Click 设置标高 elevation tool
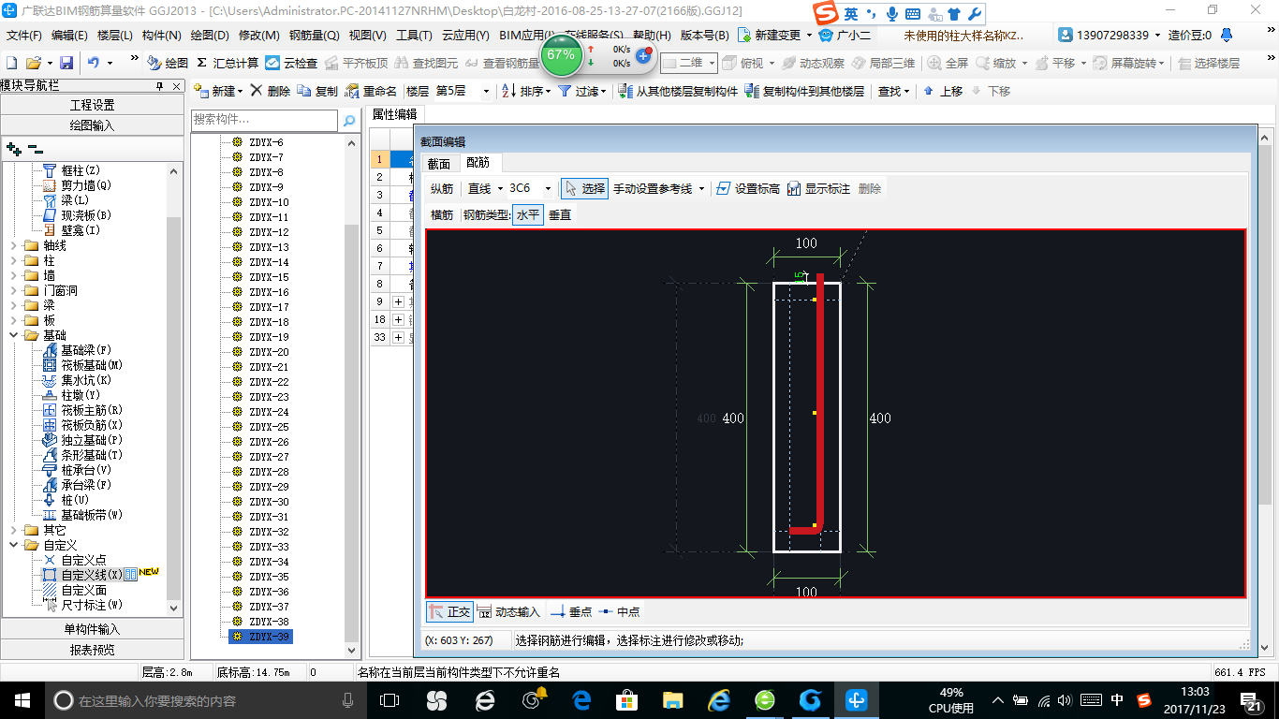1279x719 pixels. tap(748, 188)
